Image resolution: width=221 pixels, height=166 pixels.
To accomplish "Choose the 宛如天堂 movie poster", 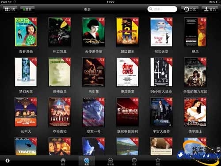I will [161, 32].
